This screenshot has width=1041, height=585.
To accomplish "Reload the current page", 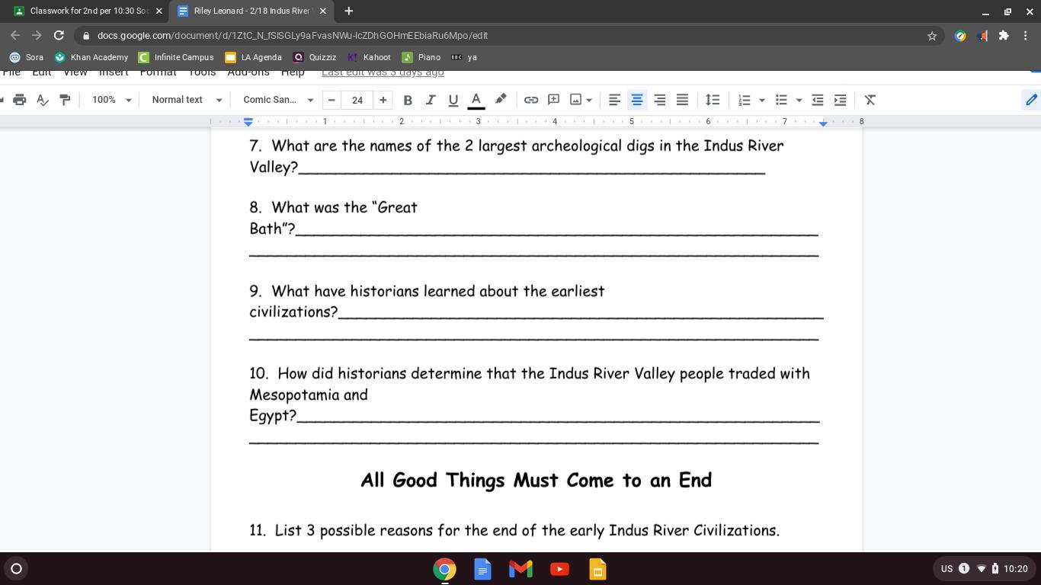I will (59, 36).
